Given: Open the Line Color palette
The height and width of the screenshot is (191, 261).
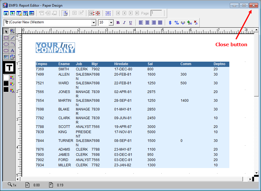Looking at the screenshot, I should [x=12, y=84].
